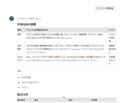Screen dimensions: 125x103
Task: Click the 年齢層別トレンド topic cell
Action: 112,60
